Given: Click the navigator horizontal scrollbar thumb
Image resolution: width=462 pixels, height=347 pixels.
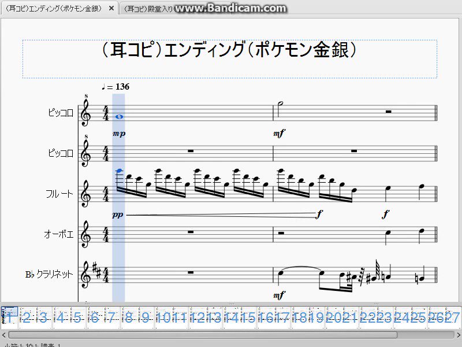Looking at the screenshot, I should click(203, 335).
